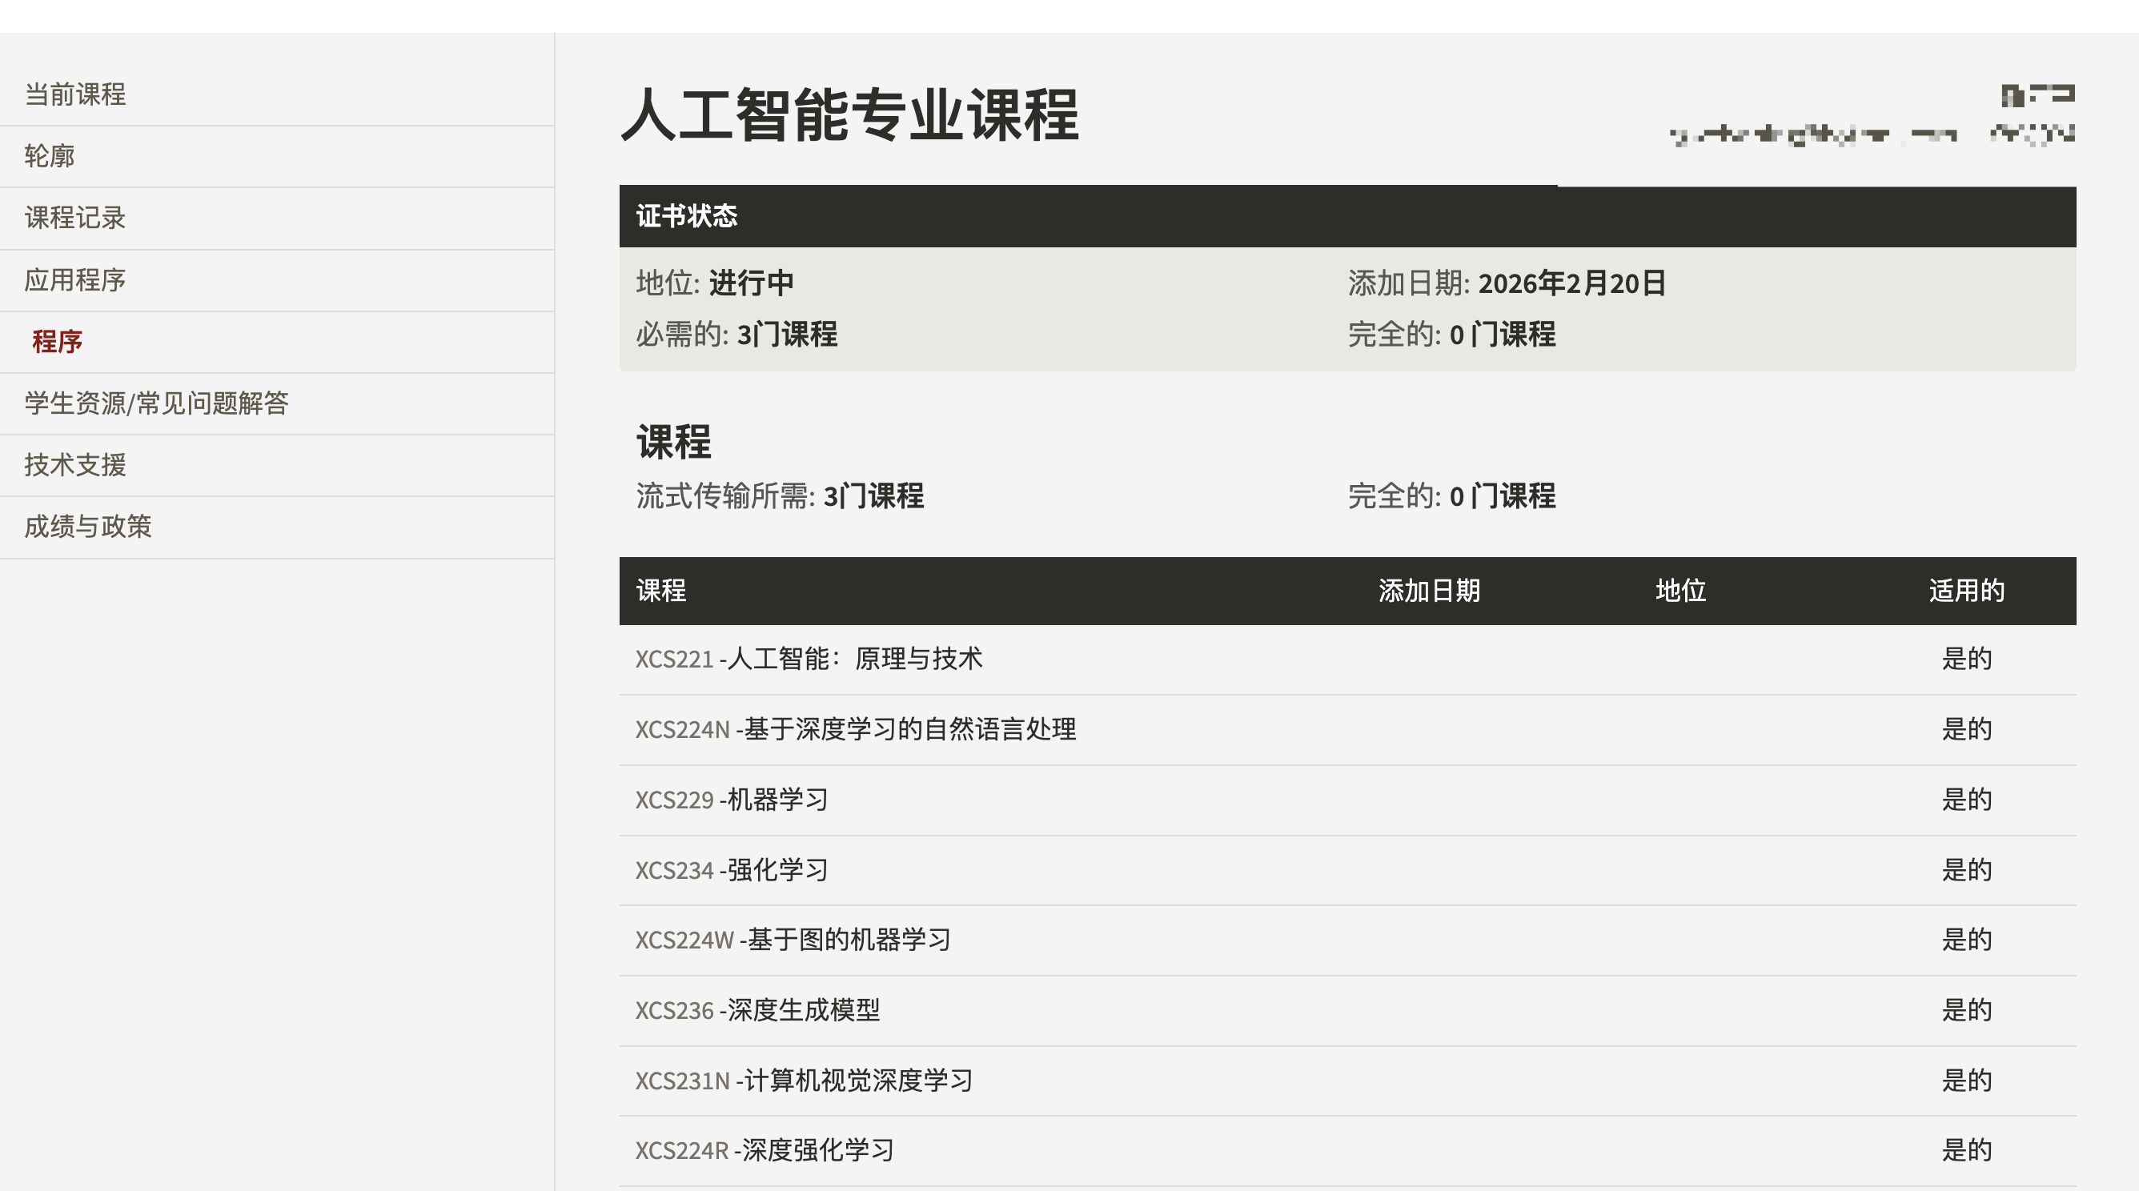Open course XCS236 深度生成模型
2139x1191 pixels.
pos(757,1010)
